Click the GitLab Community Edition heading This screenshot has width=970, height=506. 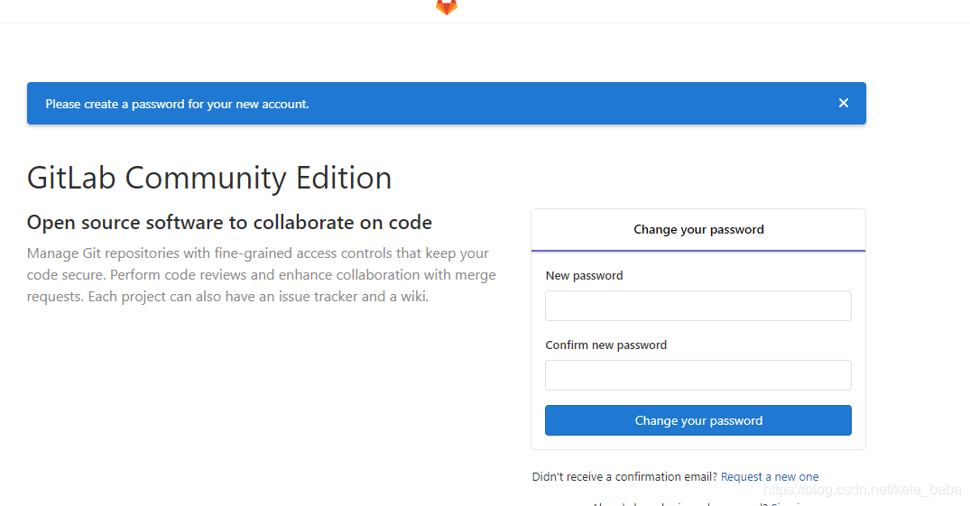tap(209, 179)
